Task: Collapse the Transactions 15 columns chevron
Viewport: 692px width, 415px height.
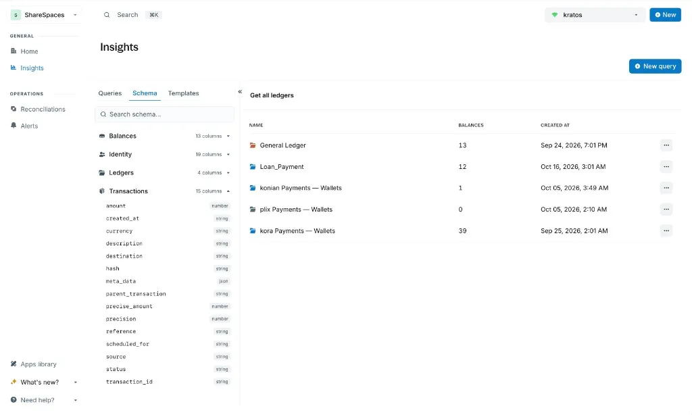Action: (x=228, y=191)
